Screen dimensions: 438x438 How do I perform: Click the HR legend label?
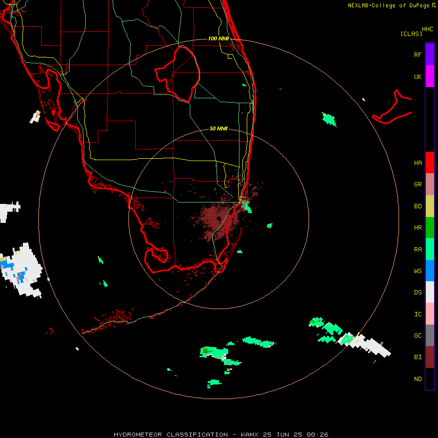point(418,228)
